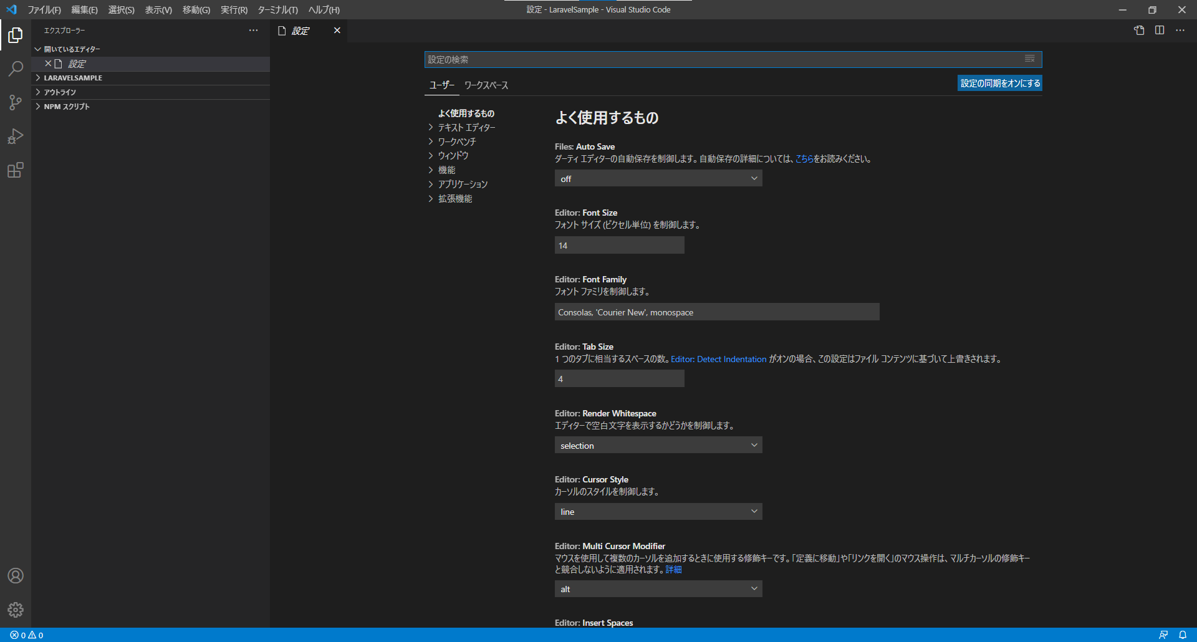Split the editor to the right
1197x642 pixels.
[1160, 31]
